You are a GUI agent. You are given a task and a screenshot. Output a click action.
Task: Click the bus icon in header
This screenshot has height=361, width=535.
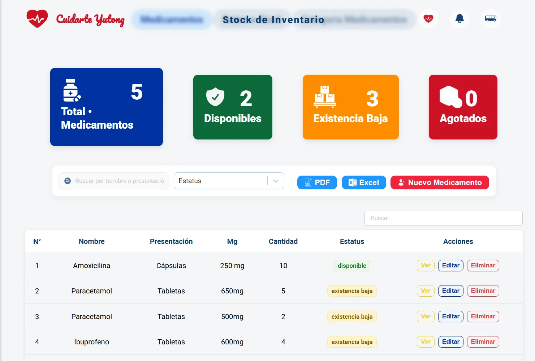coord(491,18)
